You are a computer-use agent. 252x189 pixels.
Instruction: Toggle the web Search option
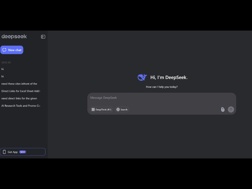[x=122, y=109]
